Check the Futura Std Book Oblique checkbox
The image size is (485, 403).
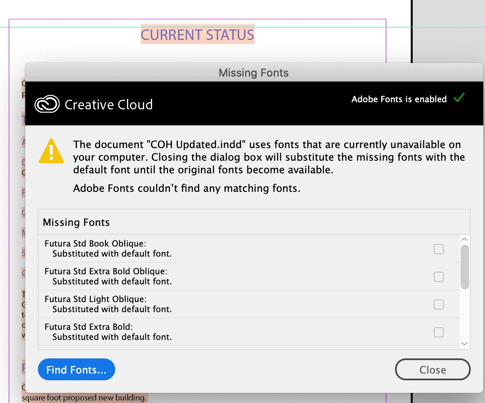point(439,249)
